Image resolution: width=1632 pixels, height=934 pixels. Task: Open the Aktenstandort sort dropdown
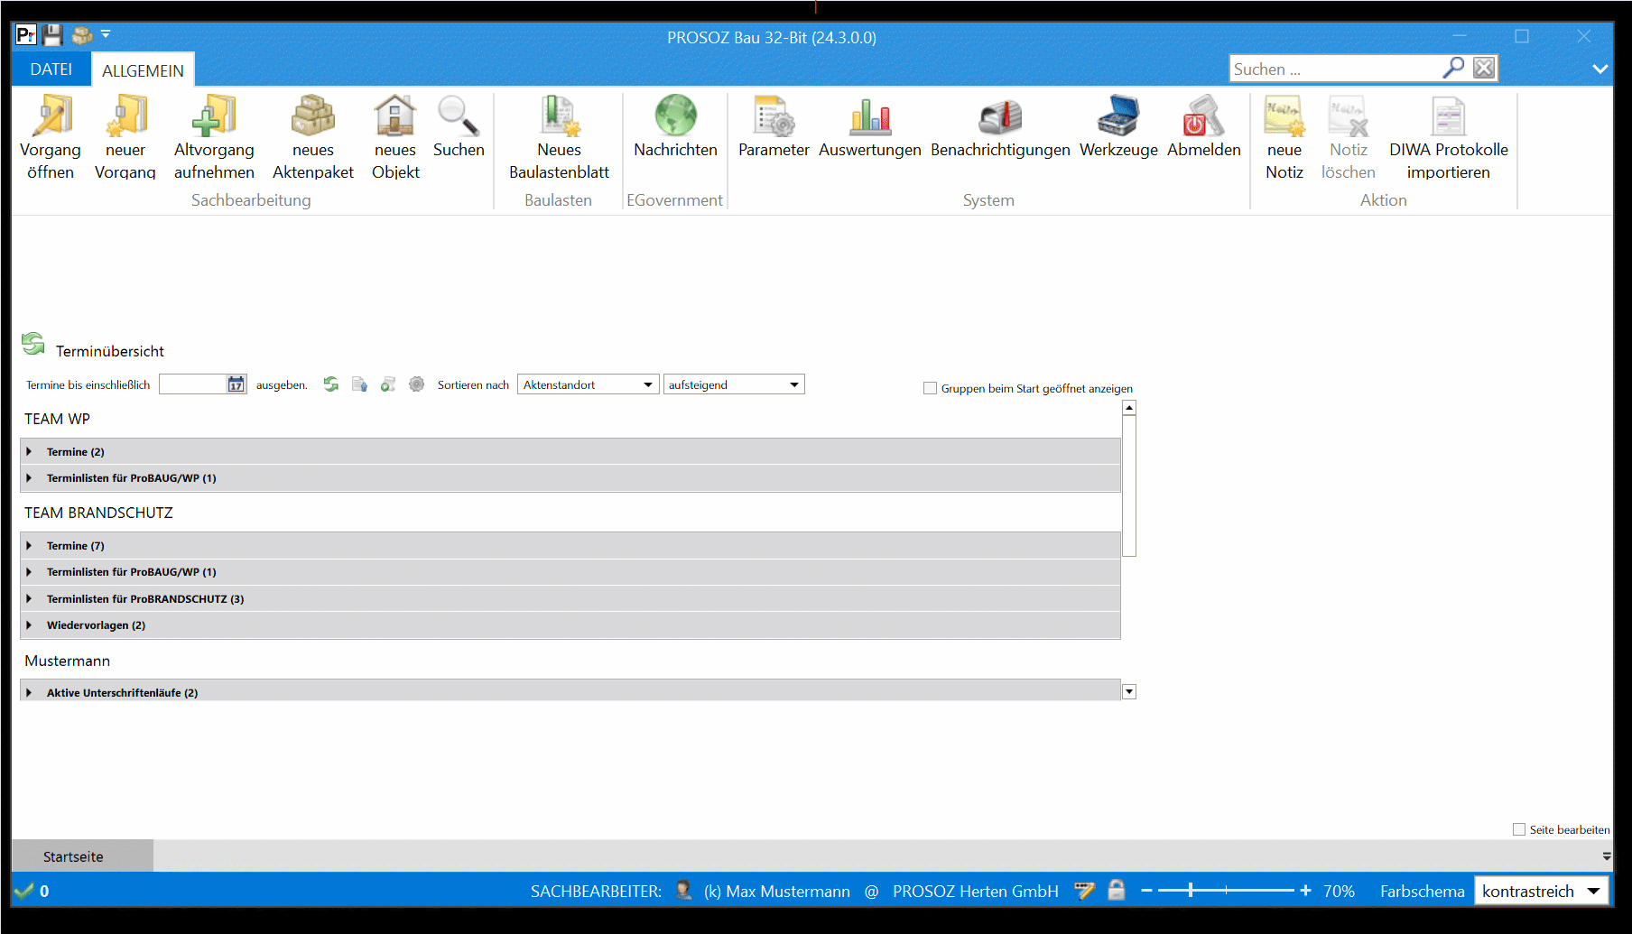pos(588,384)
